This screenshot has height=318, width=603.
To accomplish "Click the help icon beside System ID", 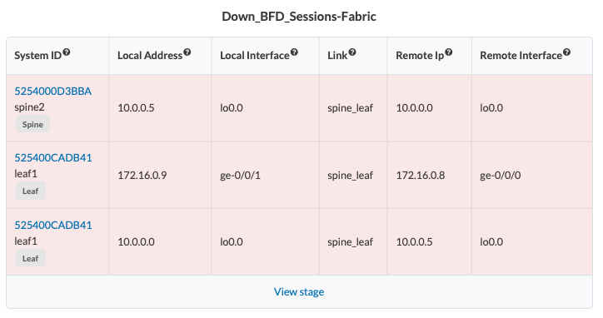I will 67,52.
